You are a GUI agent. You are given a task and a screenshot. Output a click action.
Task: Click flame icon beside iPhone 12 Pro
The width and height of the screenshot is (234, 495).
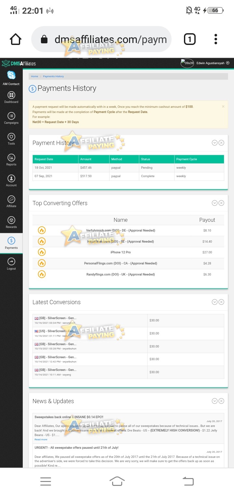[x=42, y=252]
